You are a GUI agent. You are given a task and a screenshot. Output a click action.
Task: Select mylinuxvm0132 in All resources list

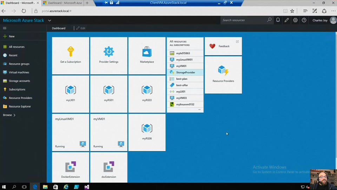(x=185, y=104)
